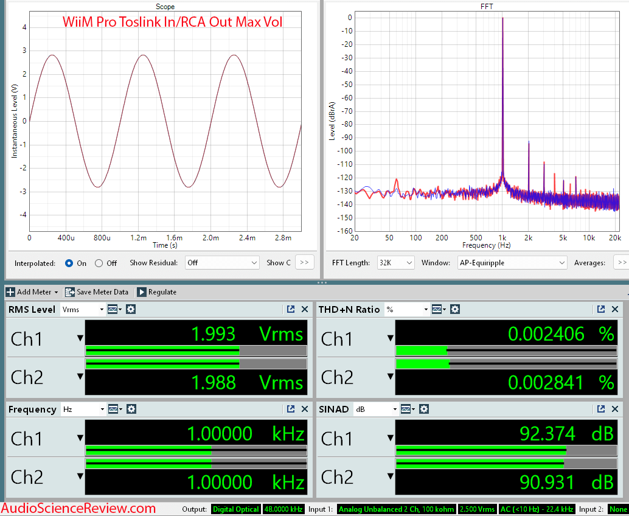The image size is (629, 516).
Task: Open graph view icon in THD+N Ratio meter
Action: (437, 309)
